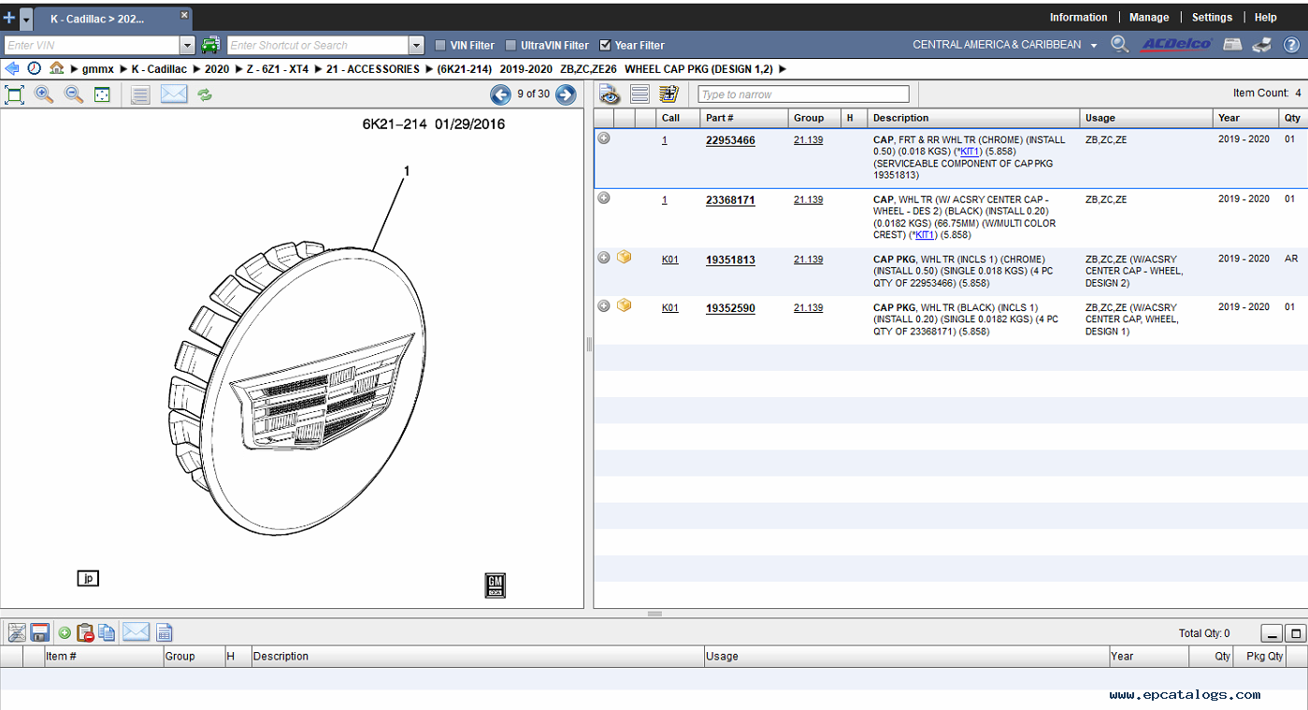Expand the Shortcut or Search dropdown
Image resolution: width=1308 pixels, height=710 pixels.
[x=416, y=45]
